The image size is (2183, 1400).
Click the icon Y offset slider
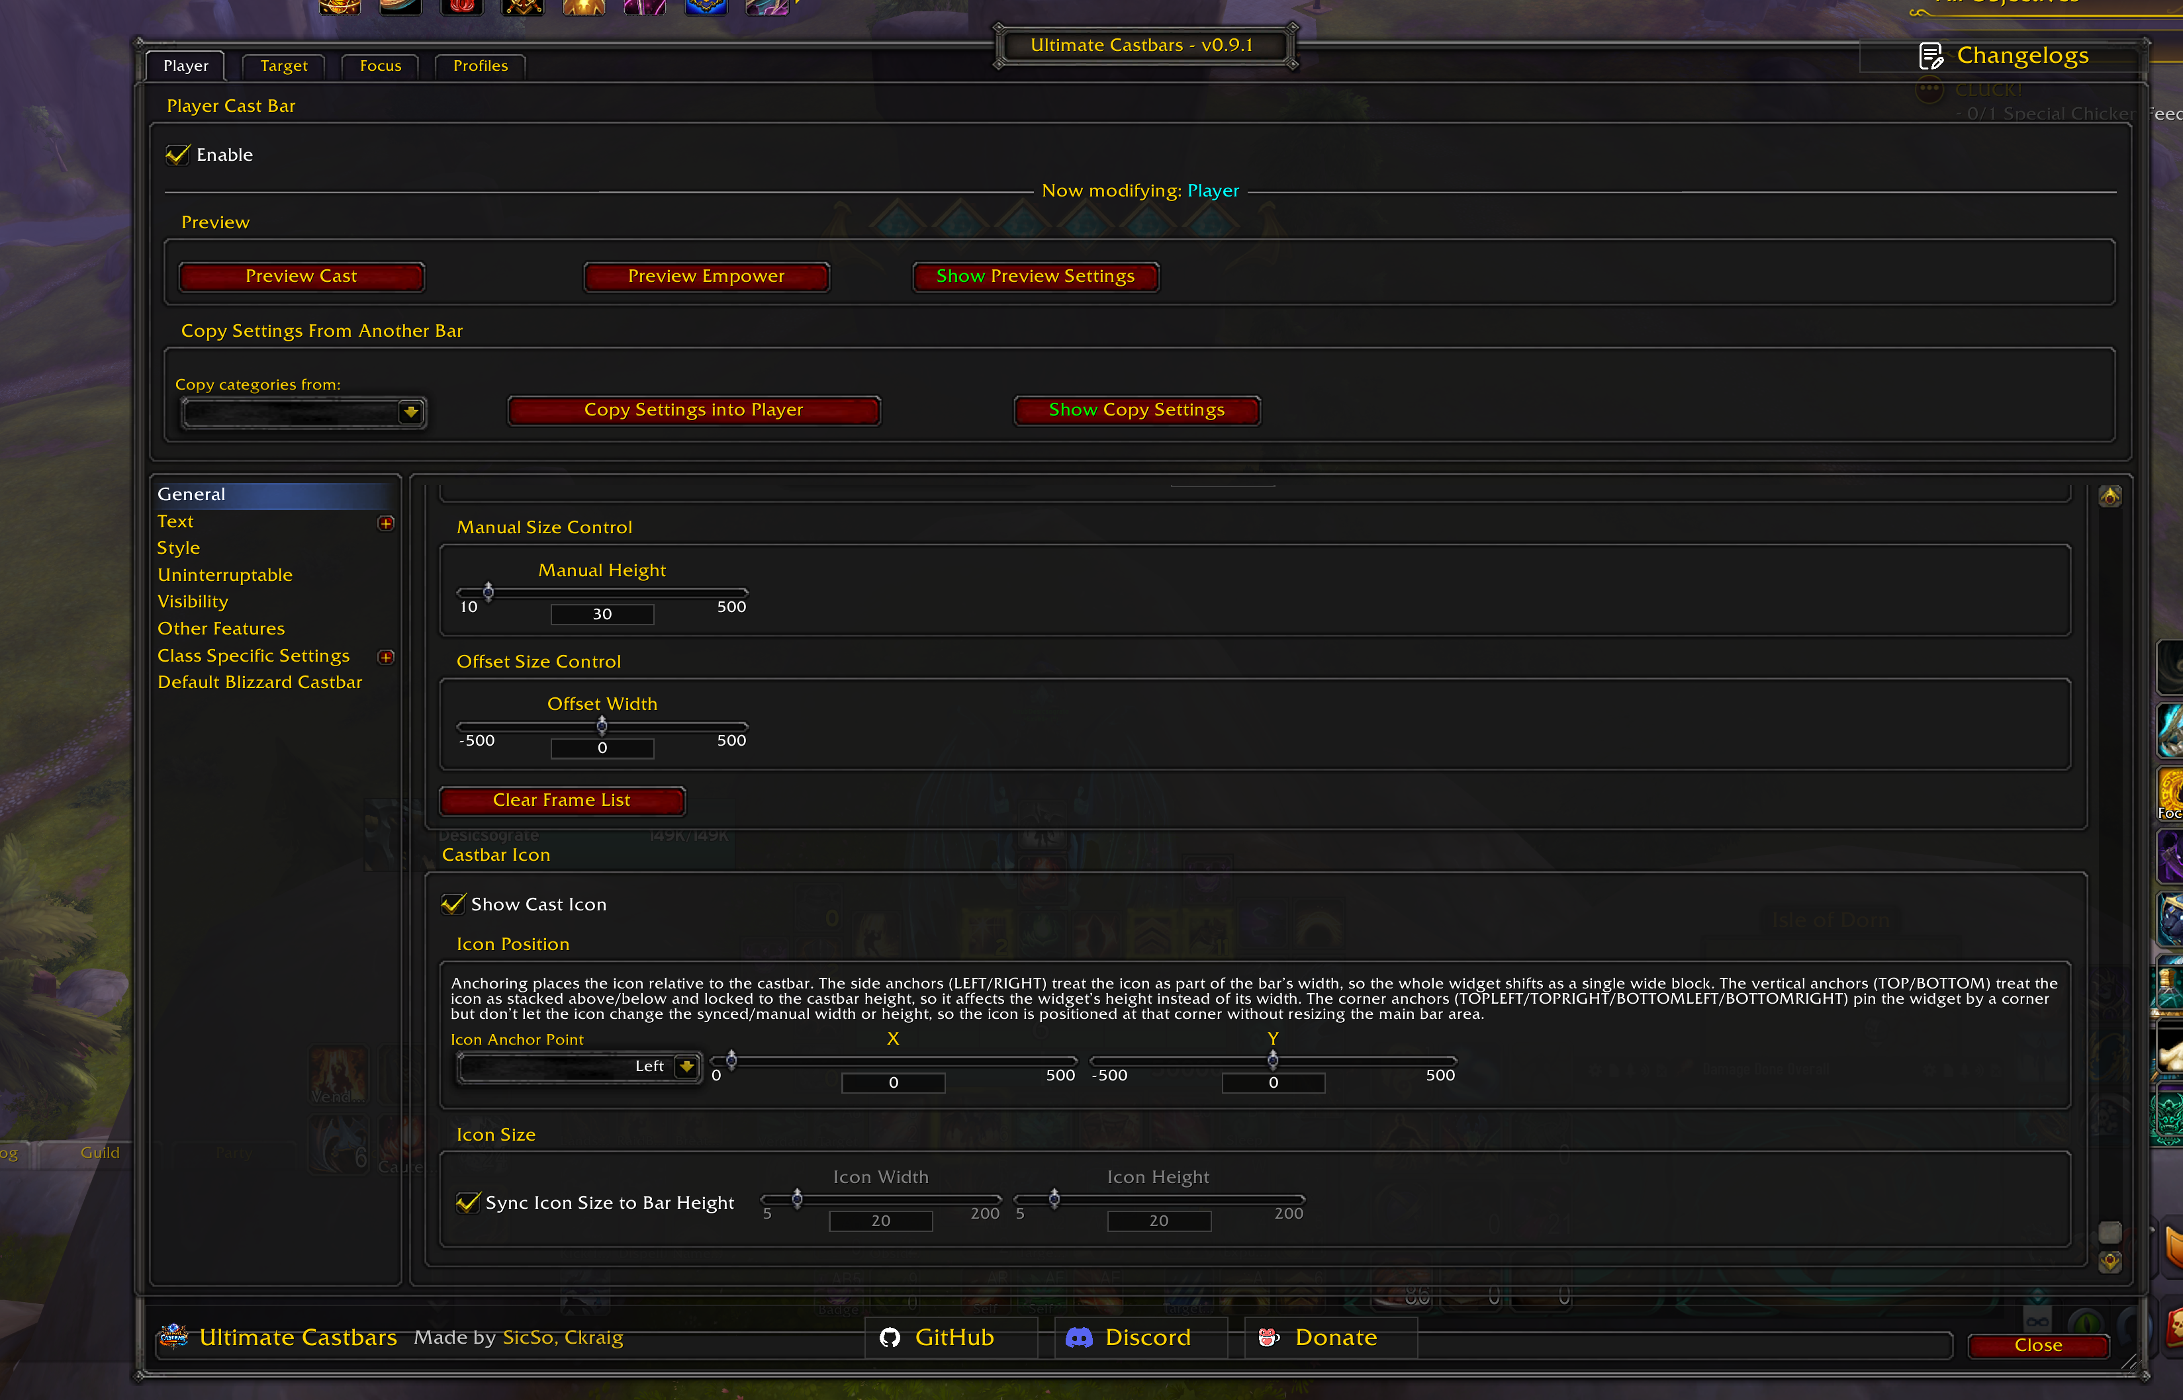point(1273,1060)
